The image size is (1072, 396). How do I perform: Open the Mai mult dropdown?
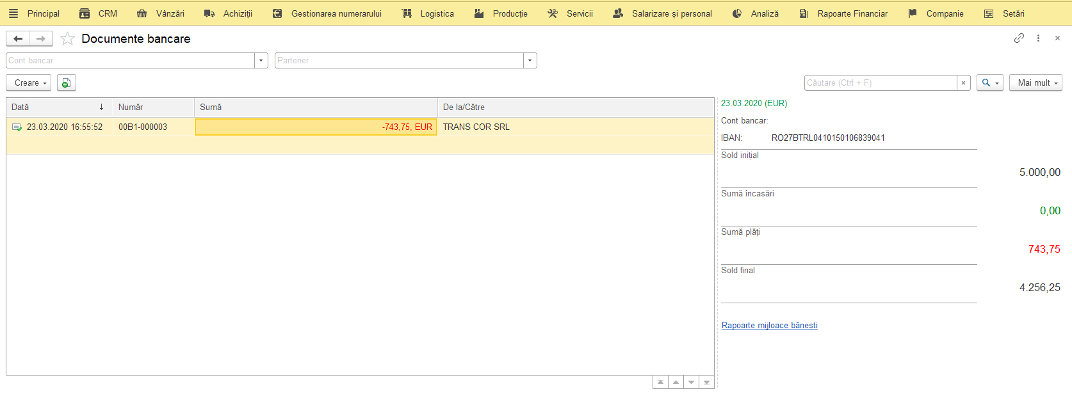click(x=1035, y=83)
